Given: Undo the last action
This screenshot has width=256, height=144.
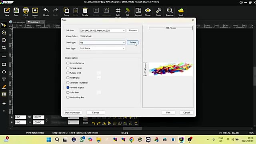Looking at the screenshot, I should tap(46, 12).
